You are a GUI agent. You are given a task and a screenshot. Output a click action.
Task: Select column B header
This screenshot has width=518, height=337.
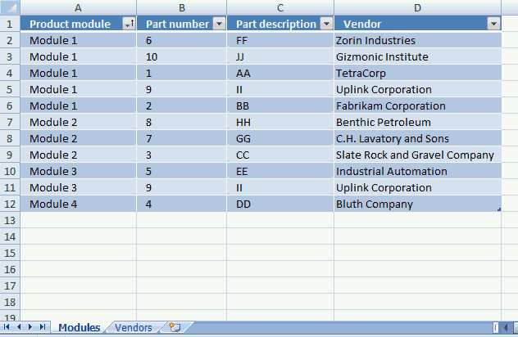pyautogui.click(x=182, y=7)
